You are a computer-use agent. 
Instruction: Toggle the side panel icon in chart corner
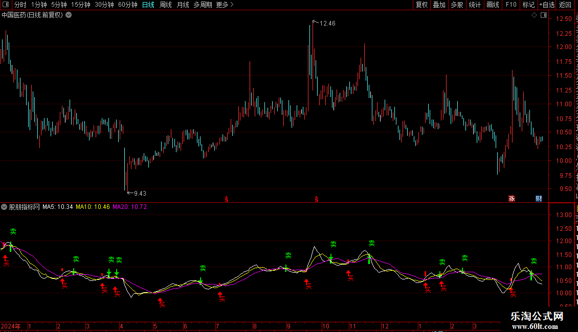pyautogui.click(x=544, y=15)
